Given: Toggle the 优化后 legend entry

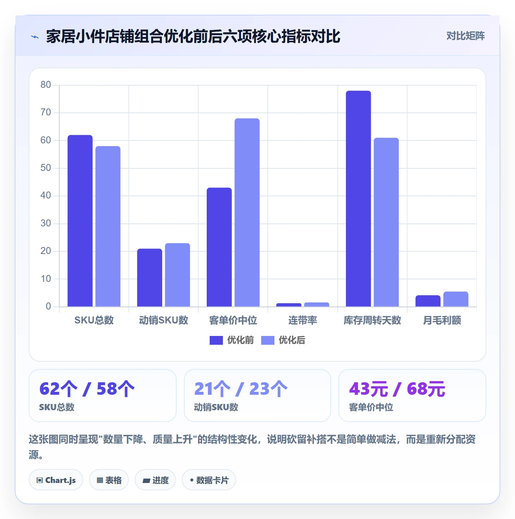Looking at the screenshot, I should (x=283, y=340).
